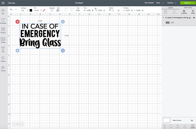Delete the selected layer
This screenshot has width=196, height=129.
pos(193,12)
